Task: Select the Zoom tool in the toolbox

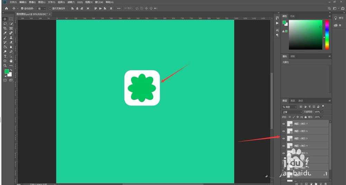Action: pos(5,65)
